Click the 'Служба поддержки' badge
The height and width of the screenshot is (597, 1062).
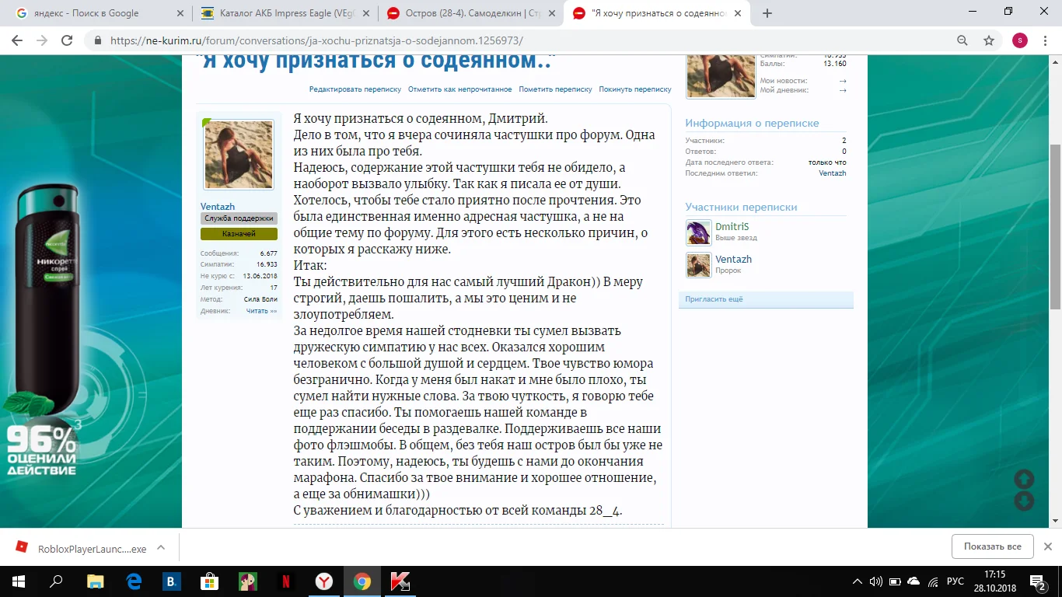(239, 218)
